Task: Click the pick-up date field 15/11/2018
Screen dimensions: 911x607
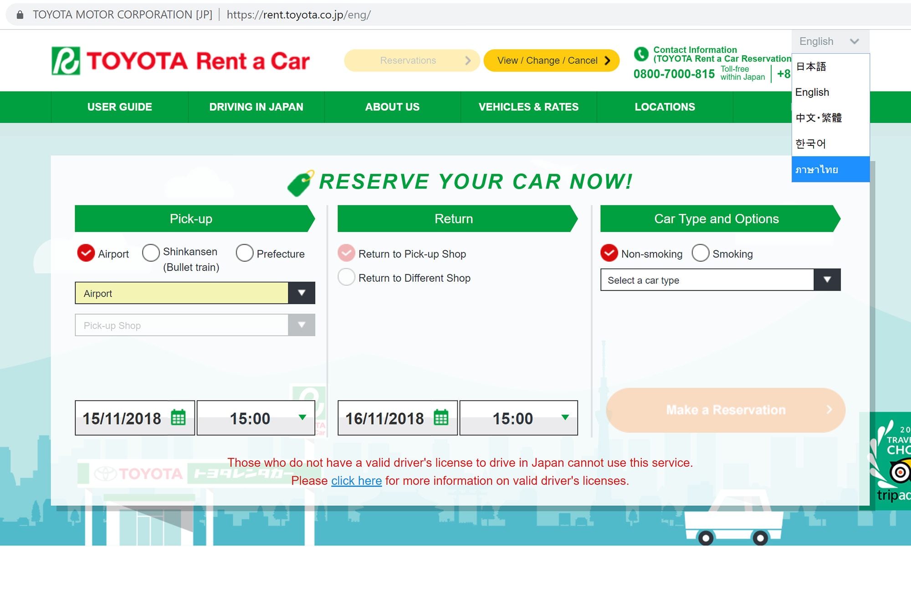Action: pos(135,418)
